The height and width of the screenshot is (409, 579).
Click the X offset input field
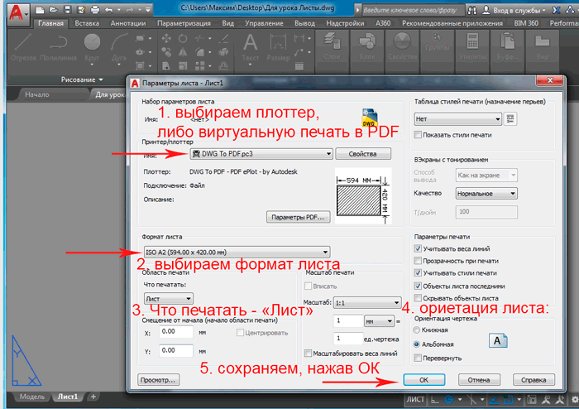176,331
